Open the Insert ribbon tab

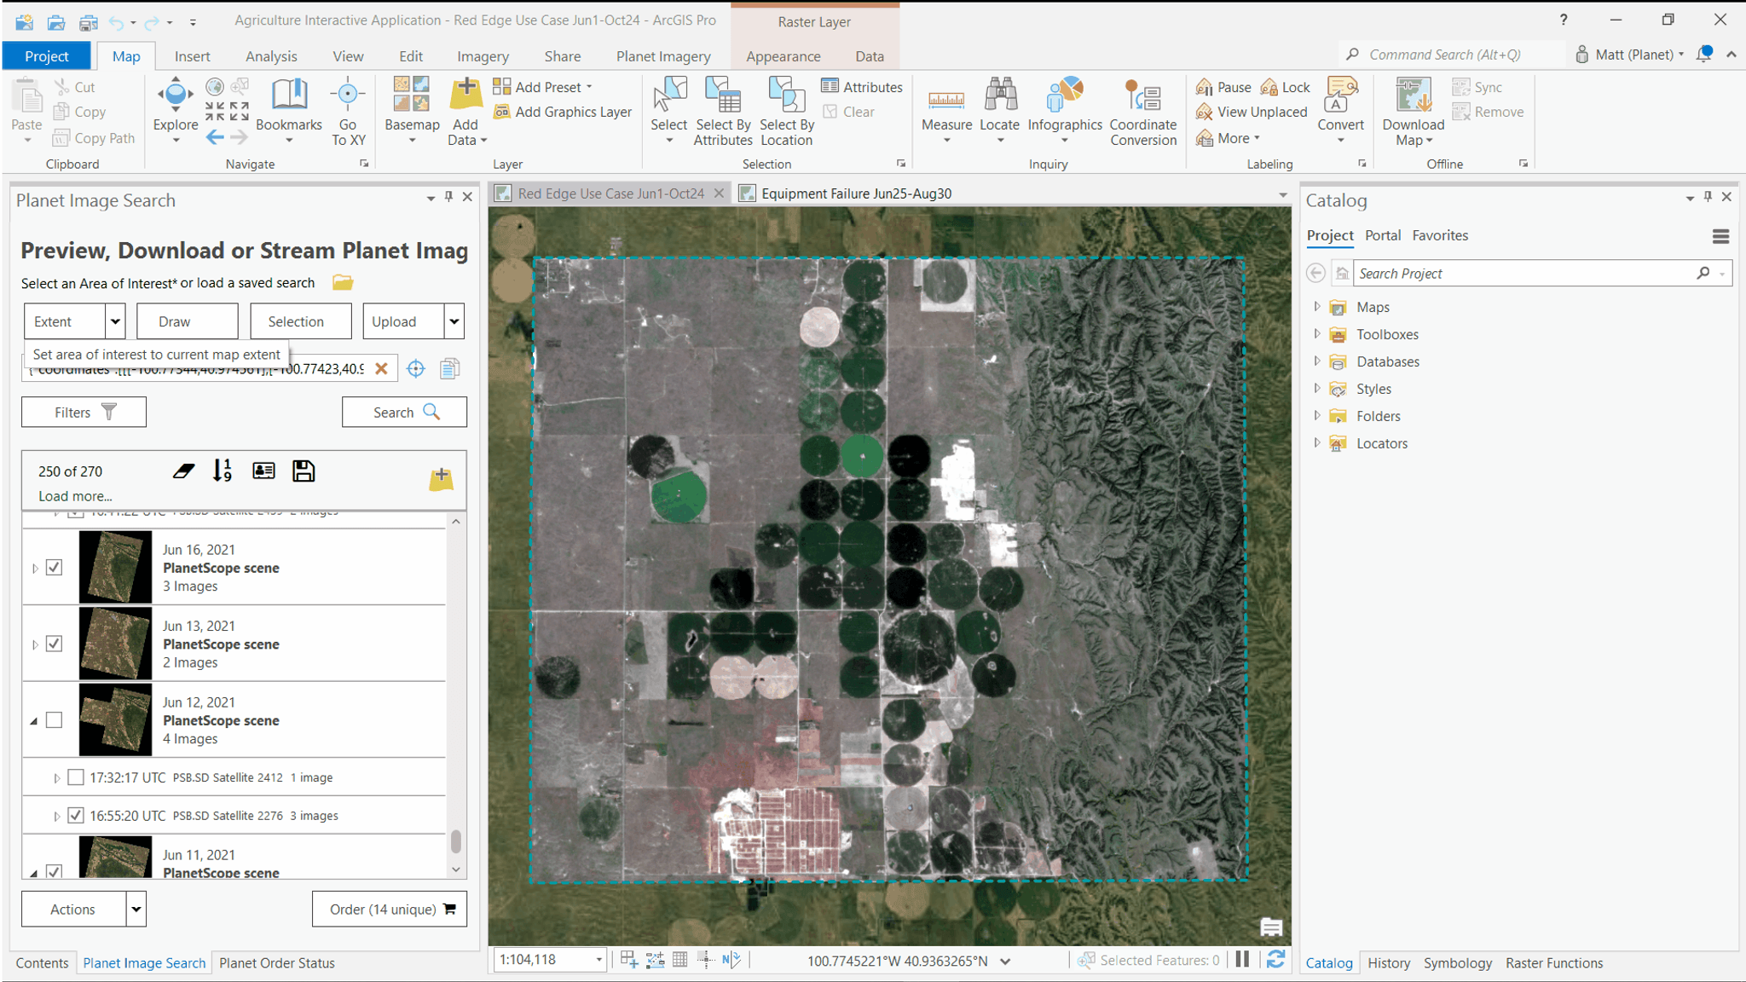(192, 56)
